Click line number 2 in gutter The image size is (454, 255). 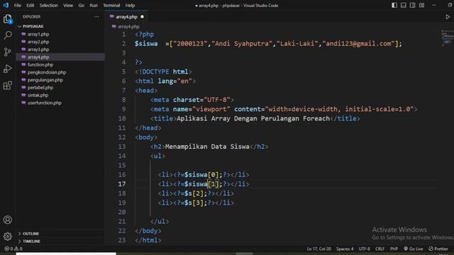[x=123, y=44]
